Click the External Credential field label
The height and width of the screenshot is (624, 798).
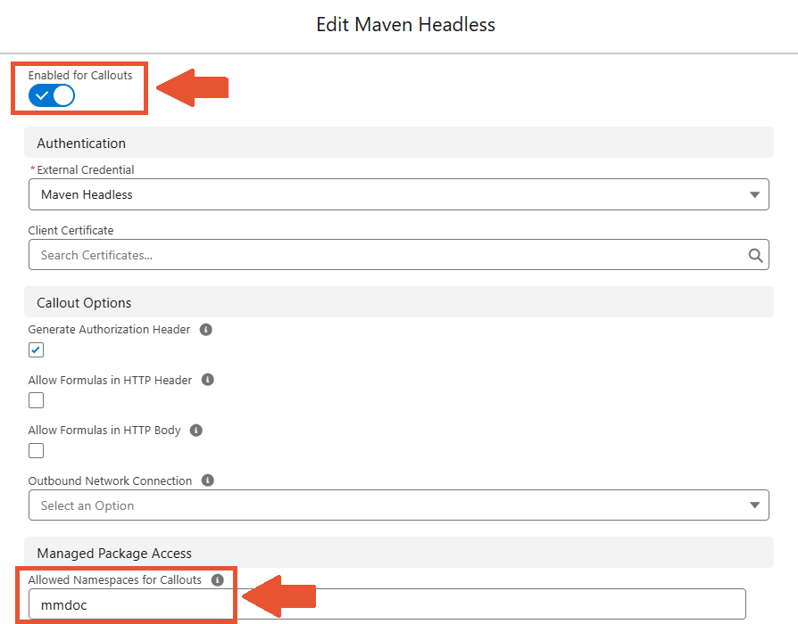point(86,169)
